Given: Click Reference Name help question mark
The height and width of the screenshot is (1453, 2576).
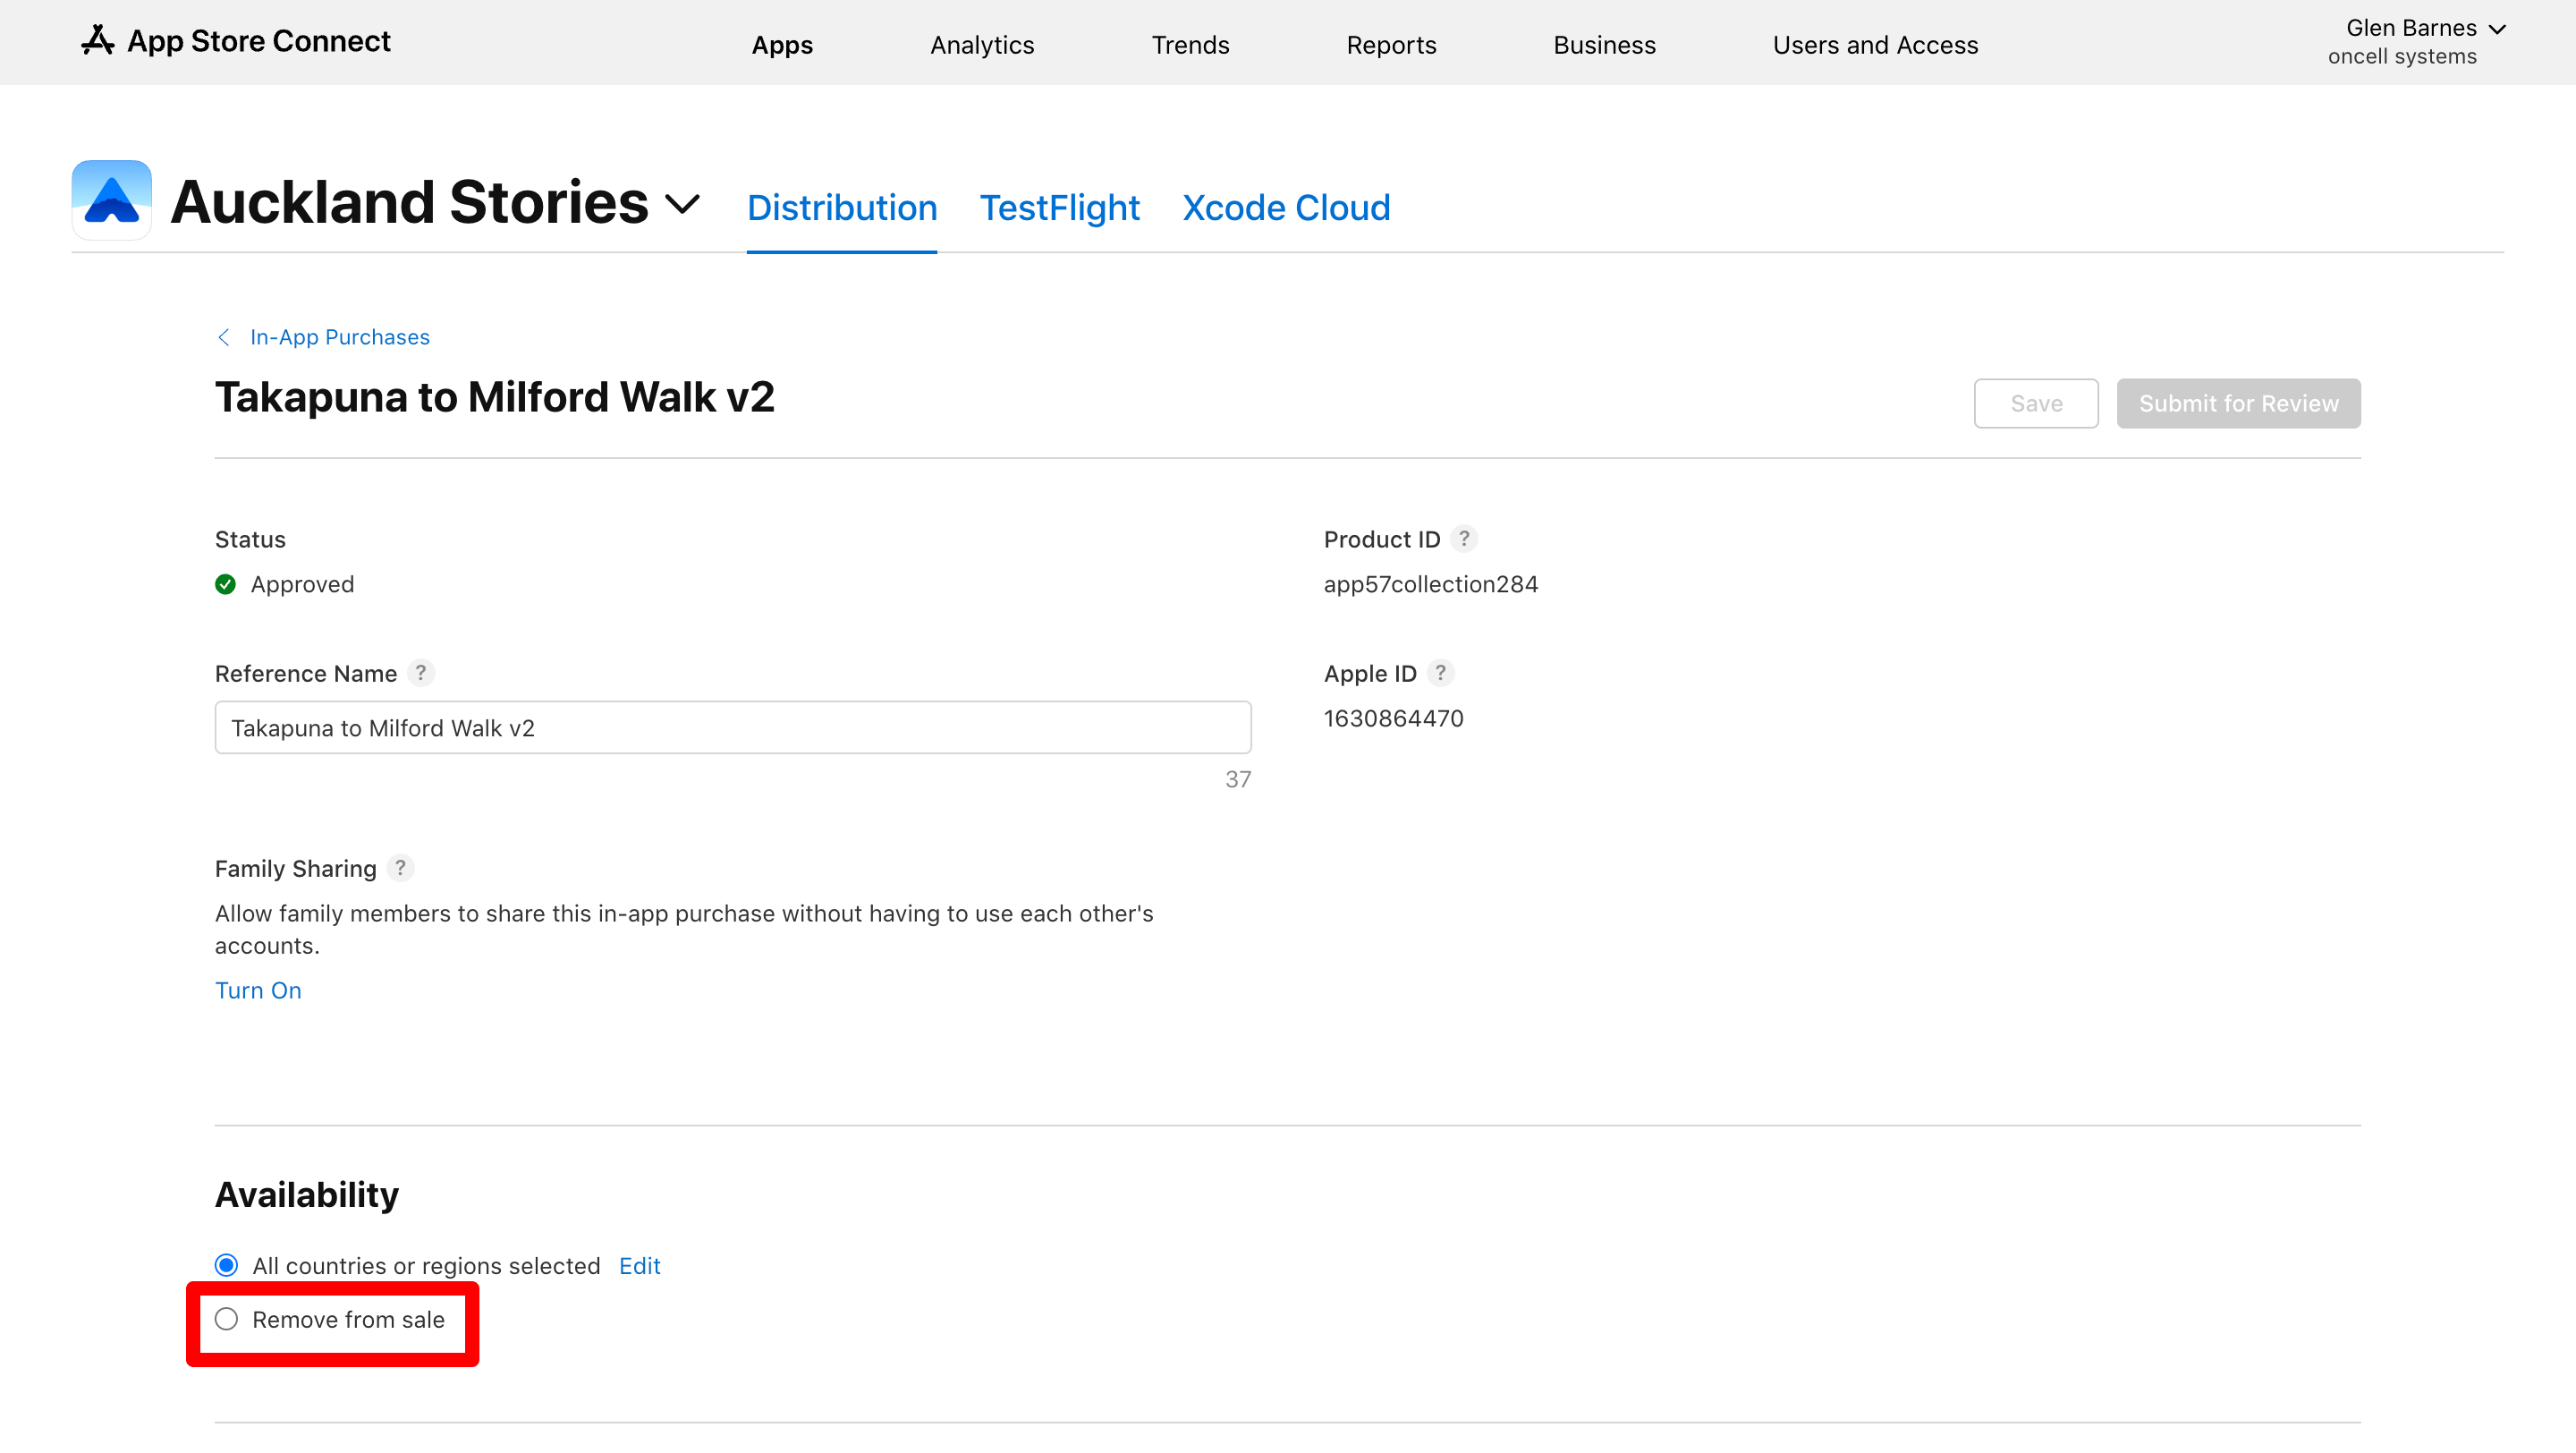Looking at the screenshot, I should [421, 673].
